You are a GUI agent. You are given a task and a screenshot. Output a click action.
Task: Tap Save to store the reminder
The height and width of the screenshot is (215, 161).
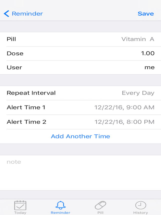[146, 14]
